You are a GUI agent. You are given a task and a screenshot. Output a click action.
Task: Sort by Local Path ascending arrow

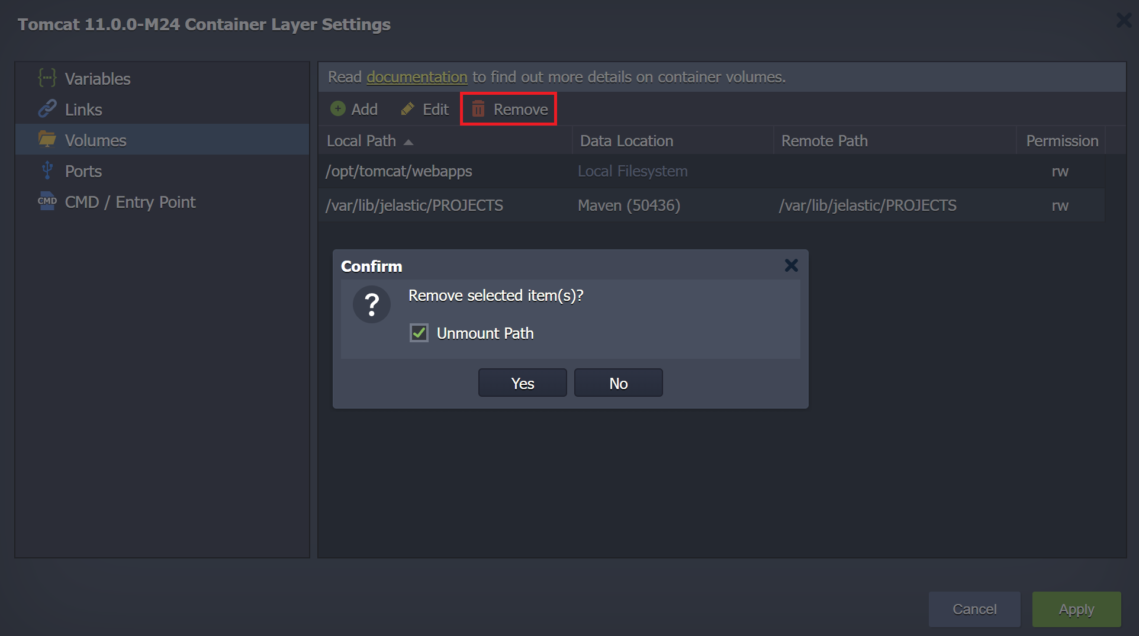[x=408, y=142]
